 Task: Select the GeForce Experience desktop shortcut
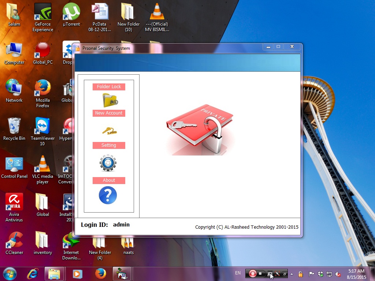pos(43,18)
